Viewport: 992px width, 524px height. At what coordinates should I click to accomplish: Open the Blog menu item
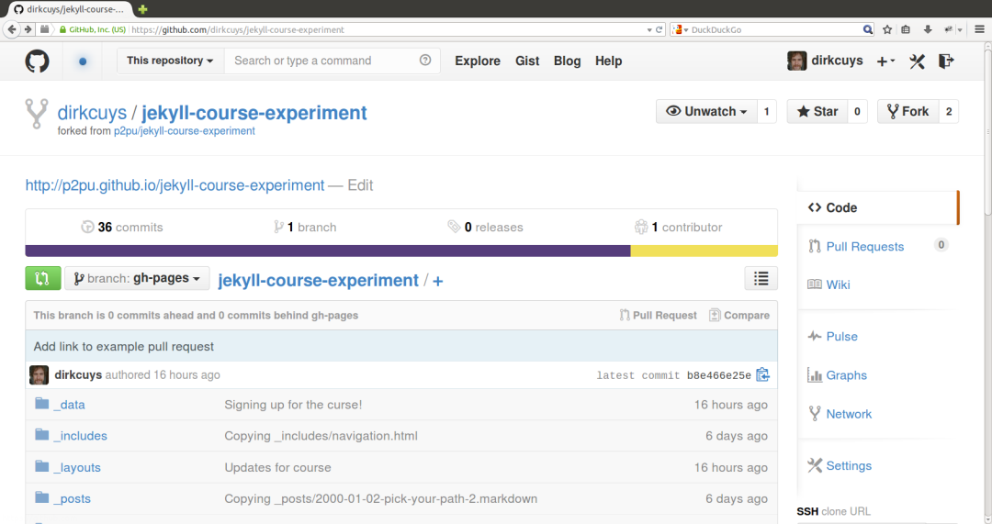click(567, 61)
